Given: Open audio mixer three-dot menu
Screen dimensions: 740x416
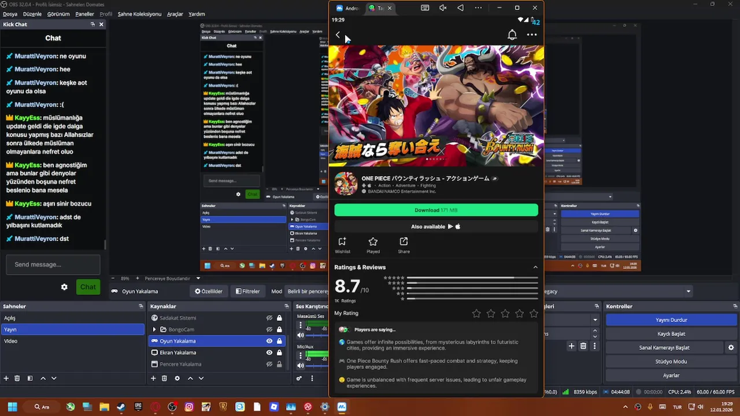Looking at the screenshot, I should tap(312, 378).
